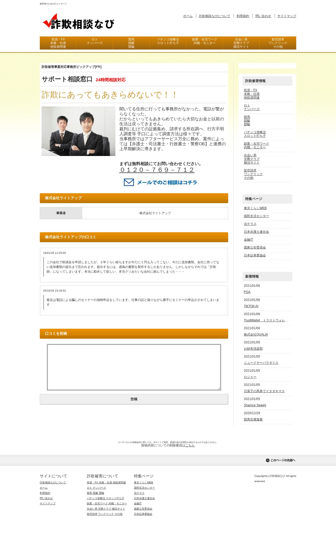
Task: Open sidebar 法テラス link
Action: coord(250,224)
